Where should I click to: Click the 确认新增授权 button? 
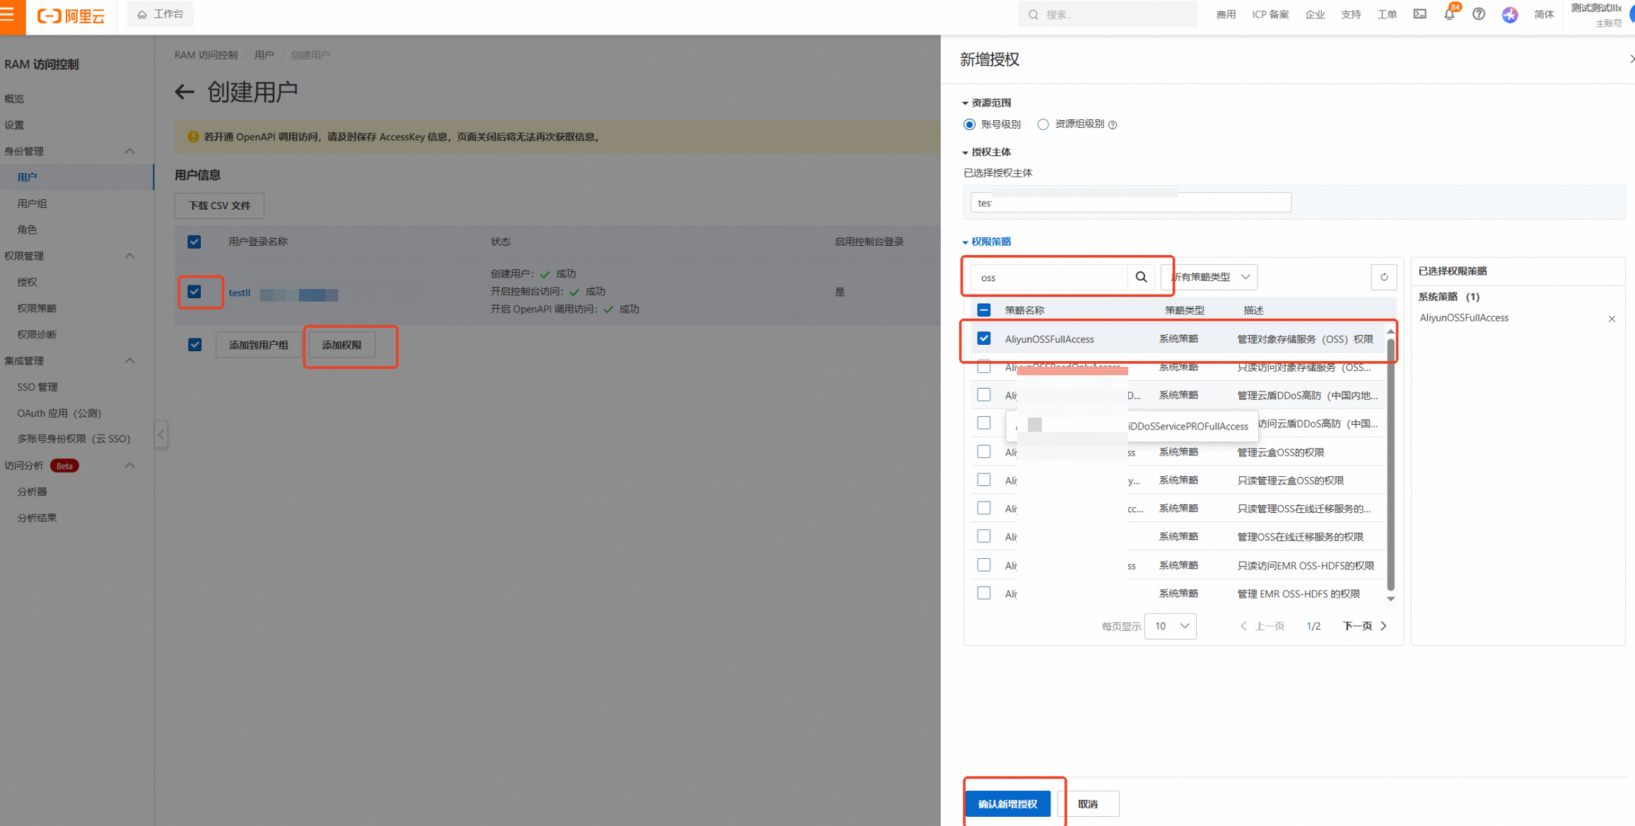[x=1007, y=804]
